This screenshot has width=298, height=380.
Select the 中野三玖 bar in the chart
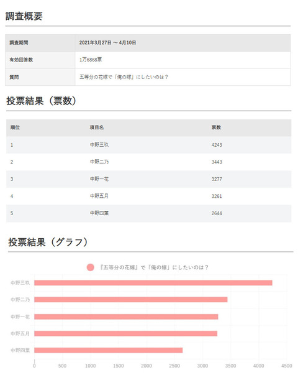(153, 283)
